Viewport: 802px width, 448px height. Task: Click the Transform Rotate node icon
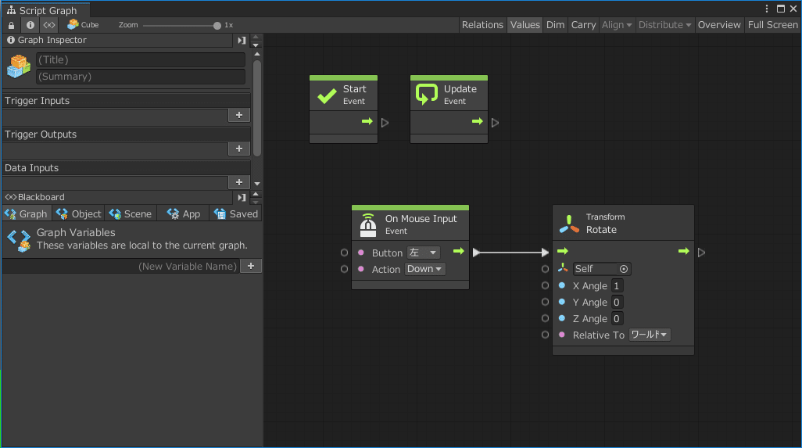(569, 224)
